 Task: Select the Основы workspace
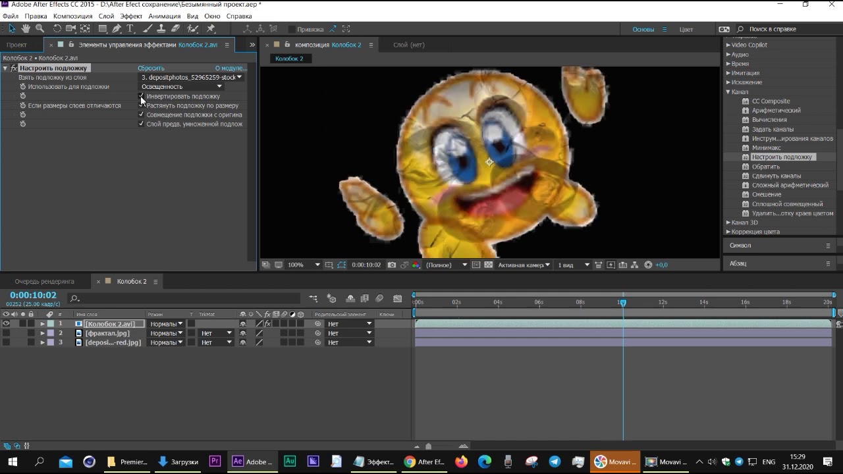[643, 29]
